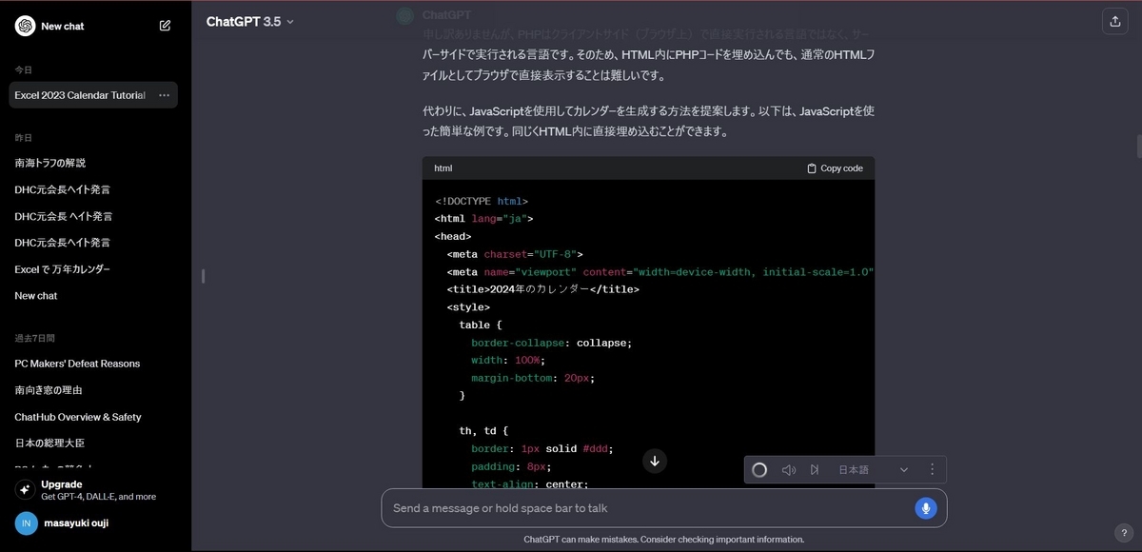The image size is (1142, 552).
Task: Open the Excel 2023 Calendar Tutorial chat
Action: tap(81, 95)
